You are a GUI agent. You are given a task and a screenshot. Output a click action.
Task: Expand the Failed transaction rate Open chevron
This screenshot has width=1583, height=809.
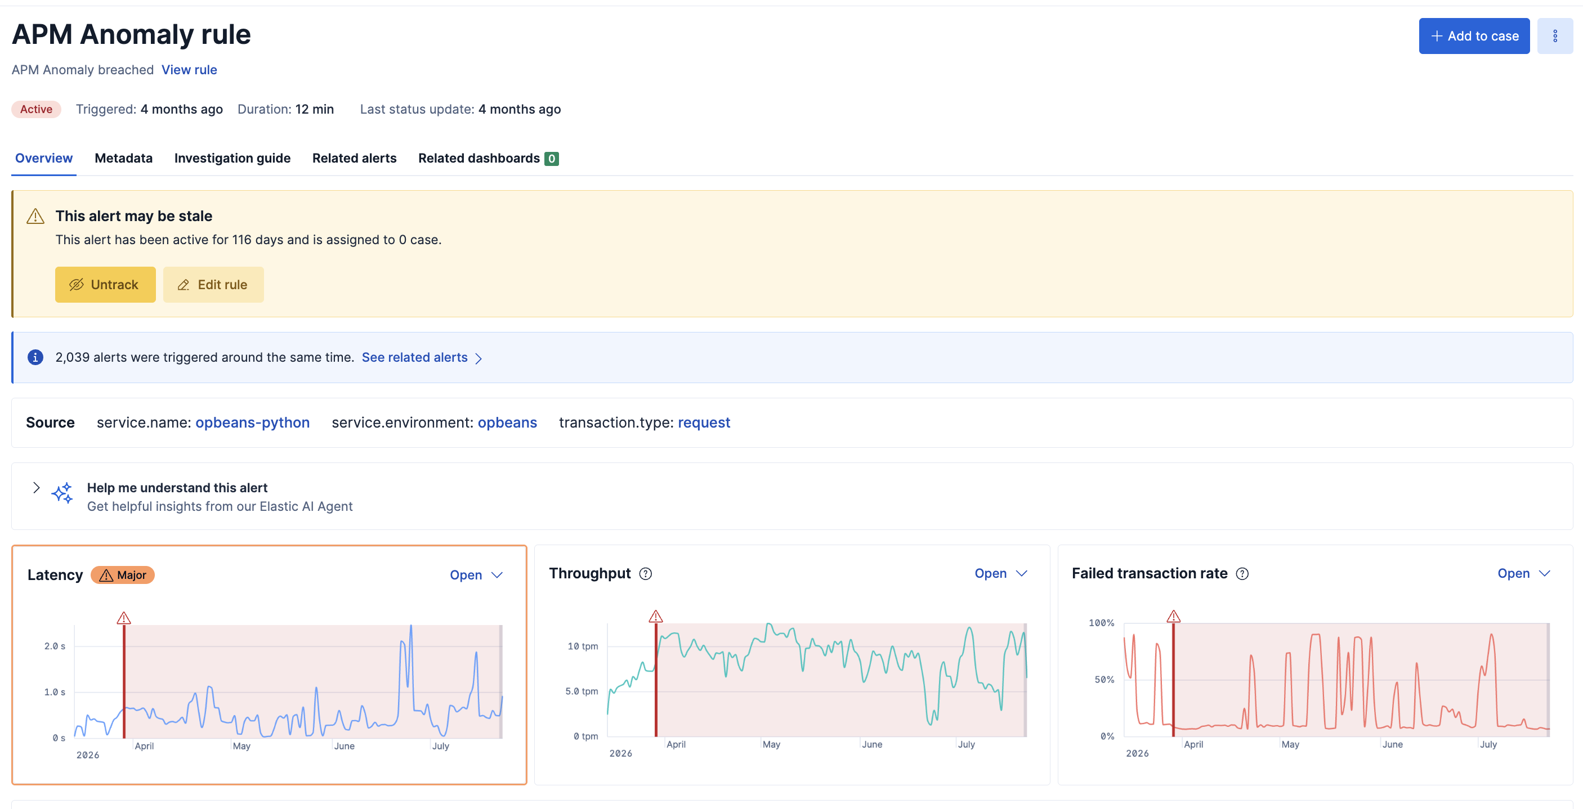point(1545,573)
